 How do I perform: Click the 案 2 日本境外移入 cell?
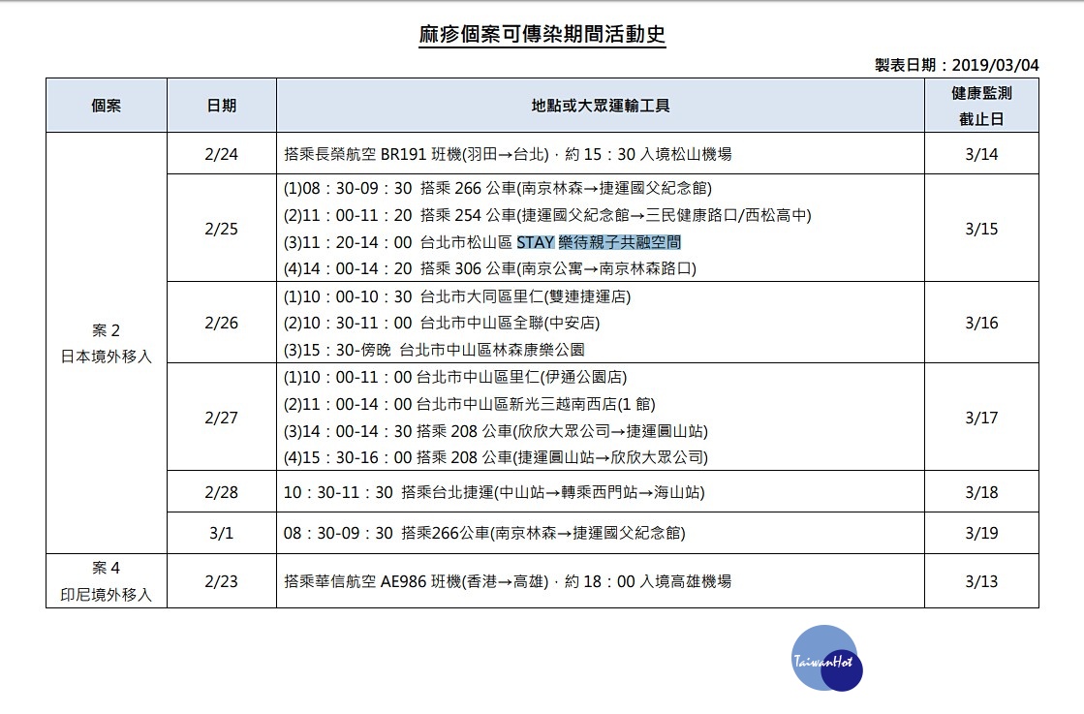point(107,343)
